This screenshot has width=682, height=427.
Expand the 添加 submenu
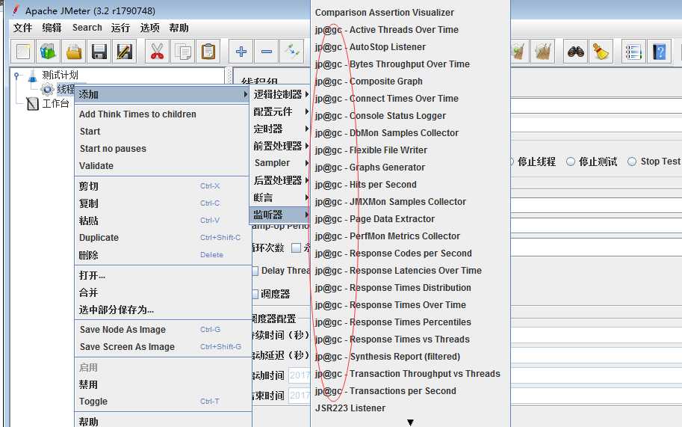tap(162, 94)
